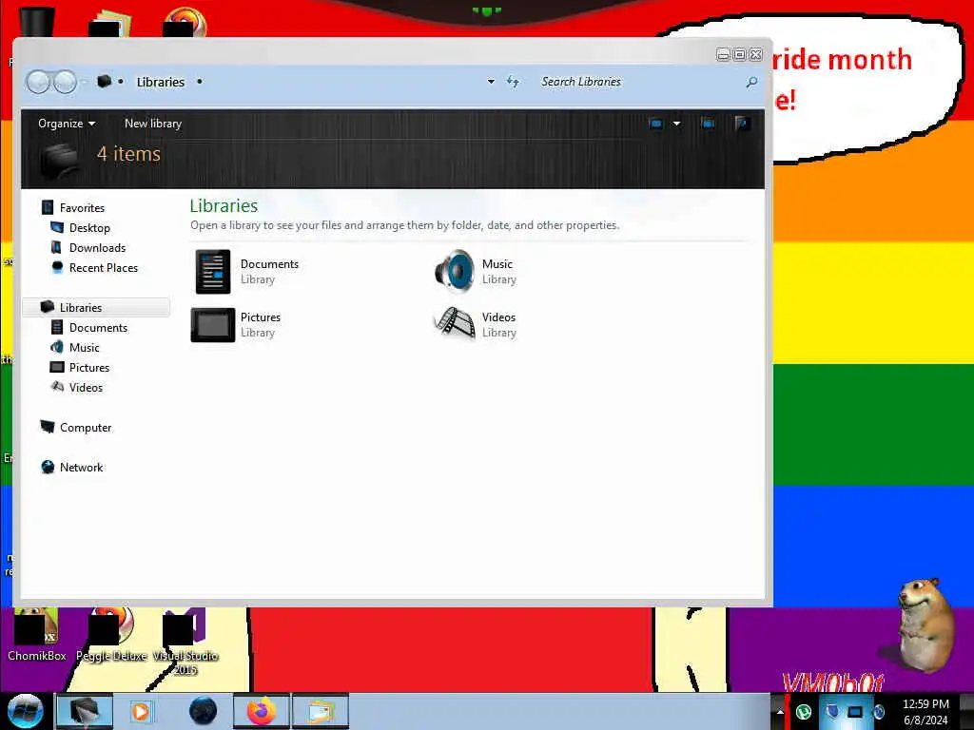
Task: Click the network monitor tray icon
Action: pos(855,712)
